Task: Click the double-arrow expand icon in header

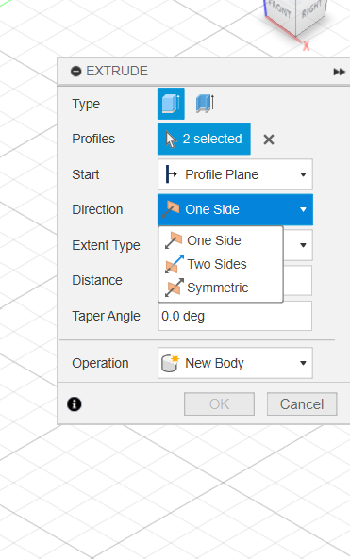Action: [339, 72]
